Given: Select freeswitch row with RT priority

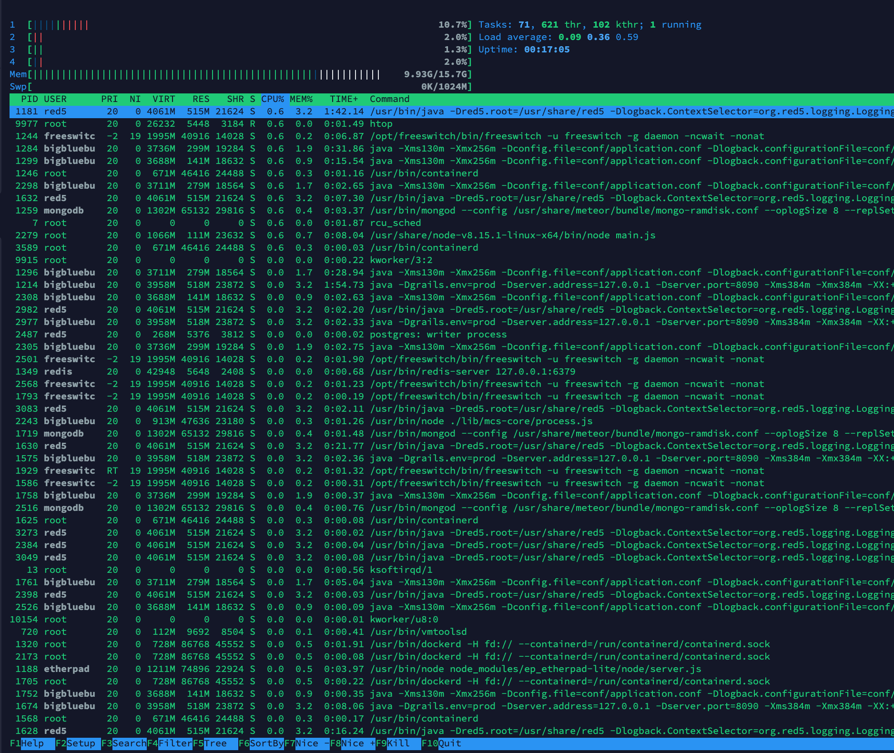Looking at the screenshot, I should [x=452, y=471].
